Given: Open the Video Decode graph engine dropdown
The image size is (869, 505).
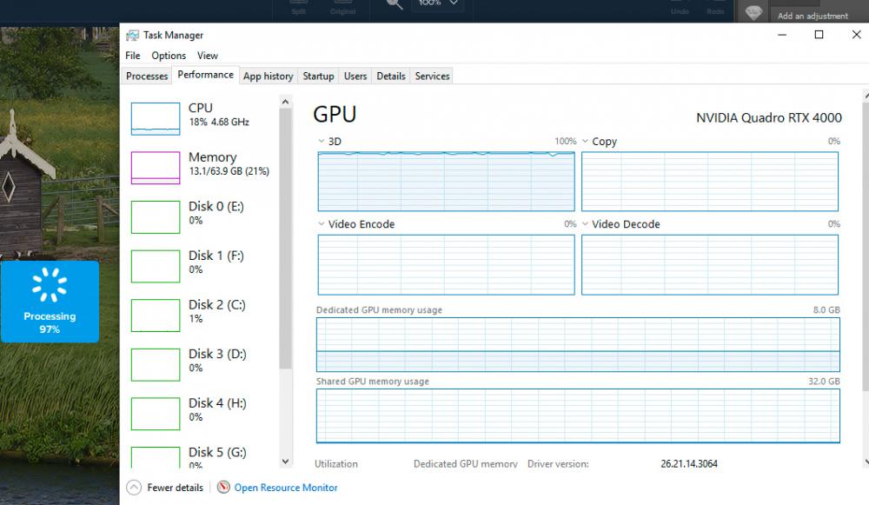Looking at the screenshot, I should pos(585,224).
